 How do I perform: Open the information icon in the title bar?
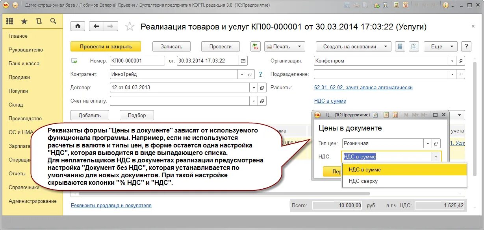(446, 5)
